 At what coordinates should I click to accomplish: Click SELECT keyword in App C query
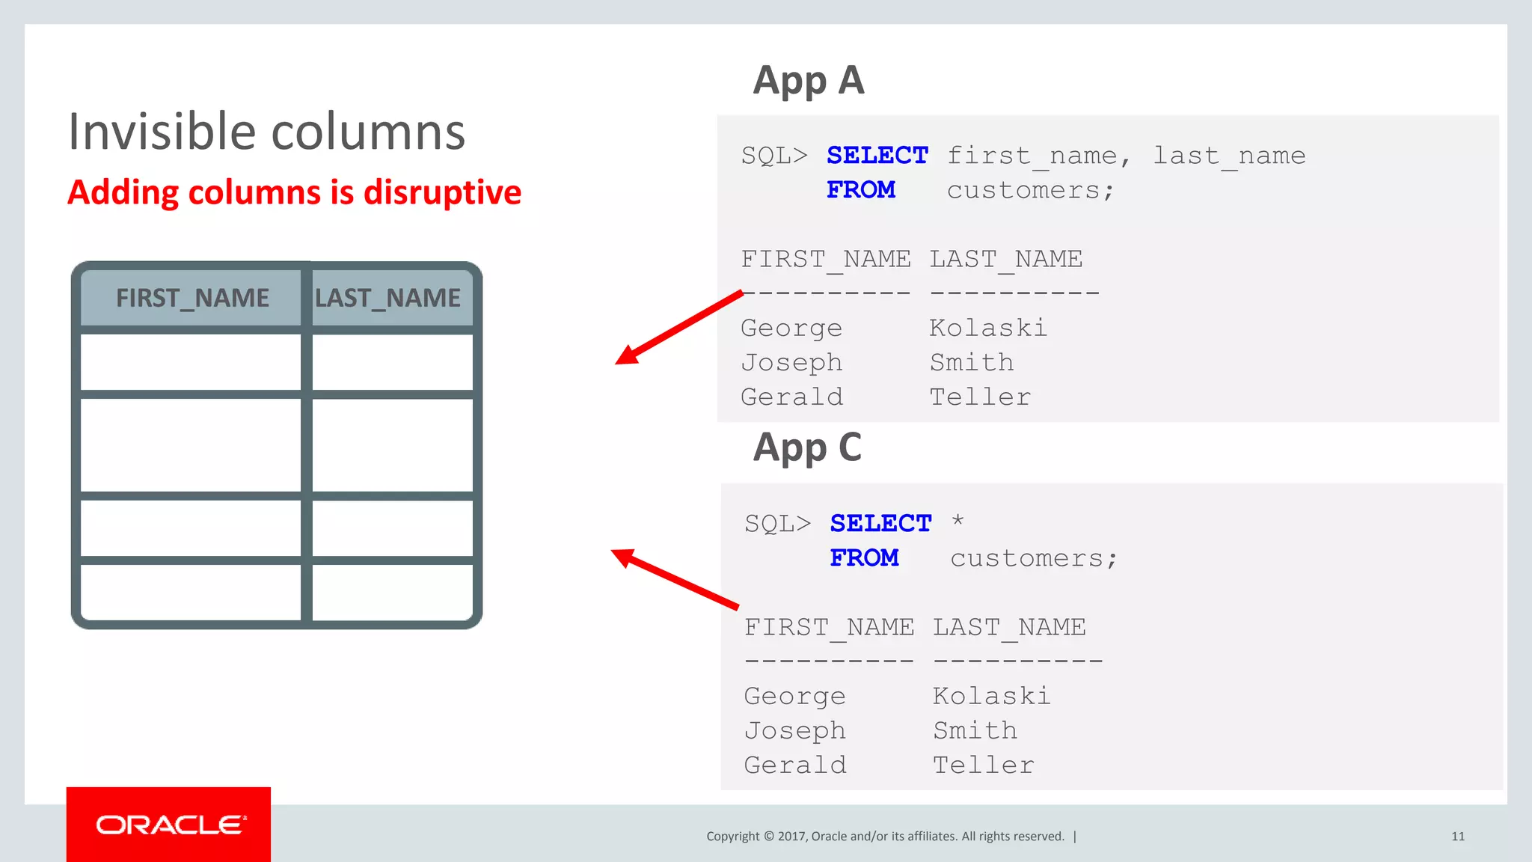880,523
